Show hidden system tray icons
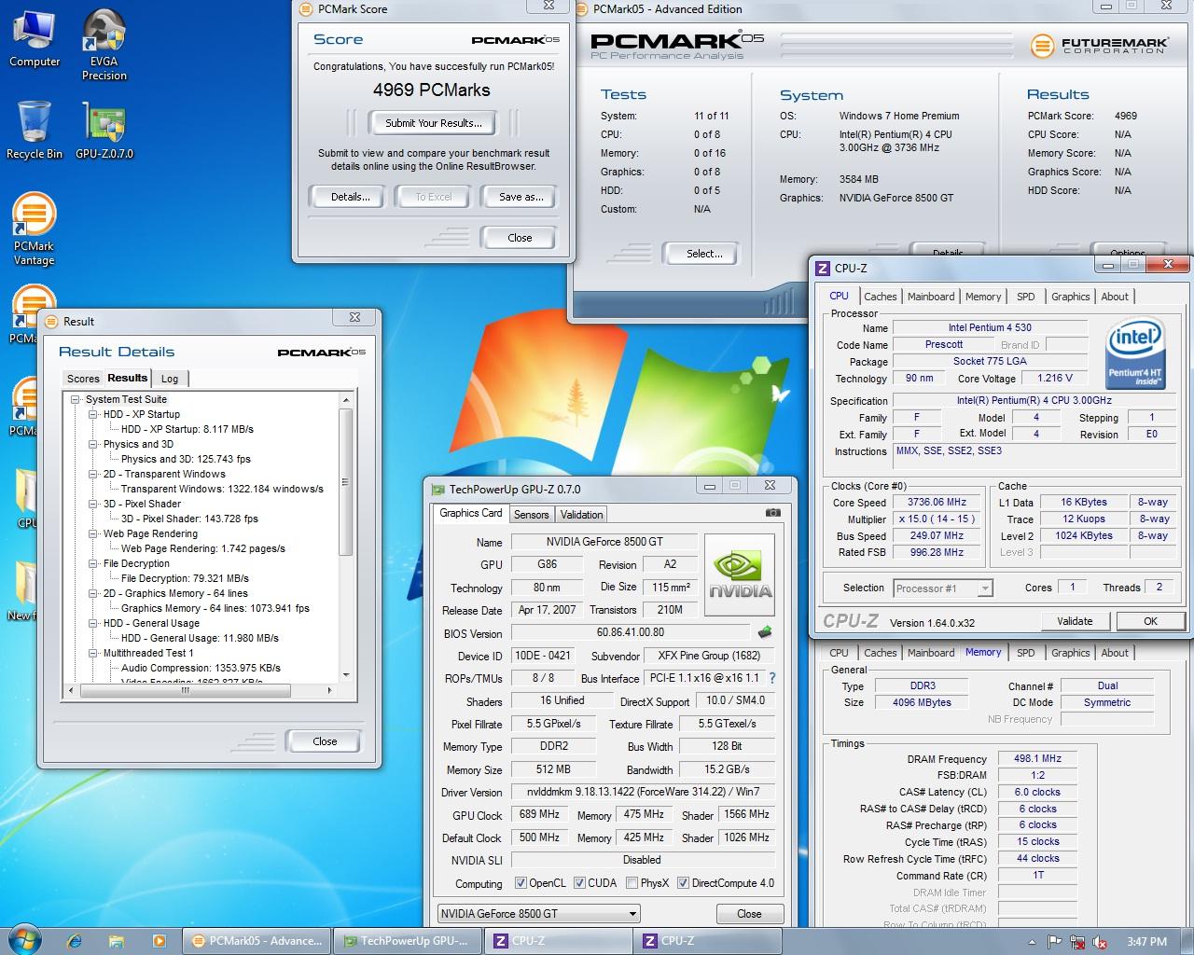 pyautogui.click(x=1032, y=942)
